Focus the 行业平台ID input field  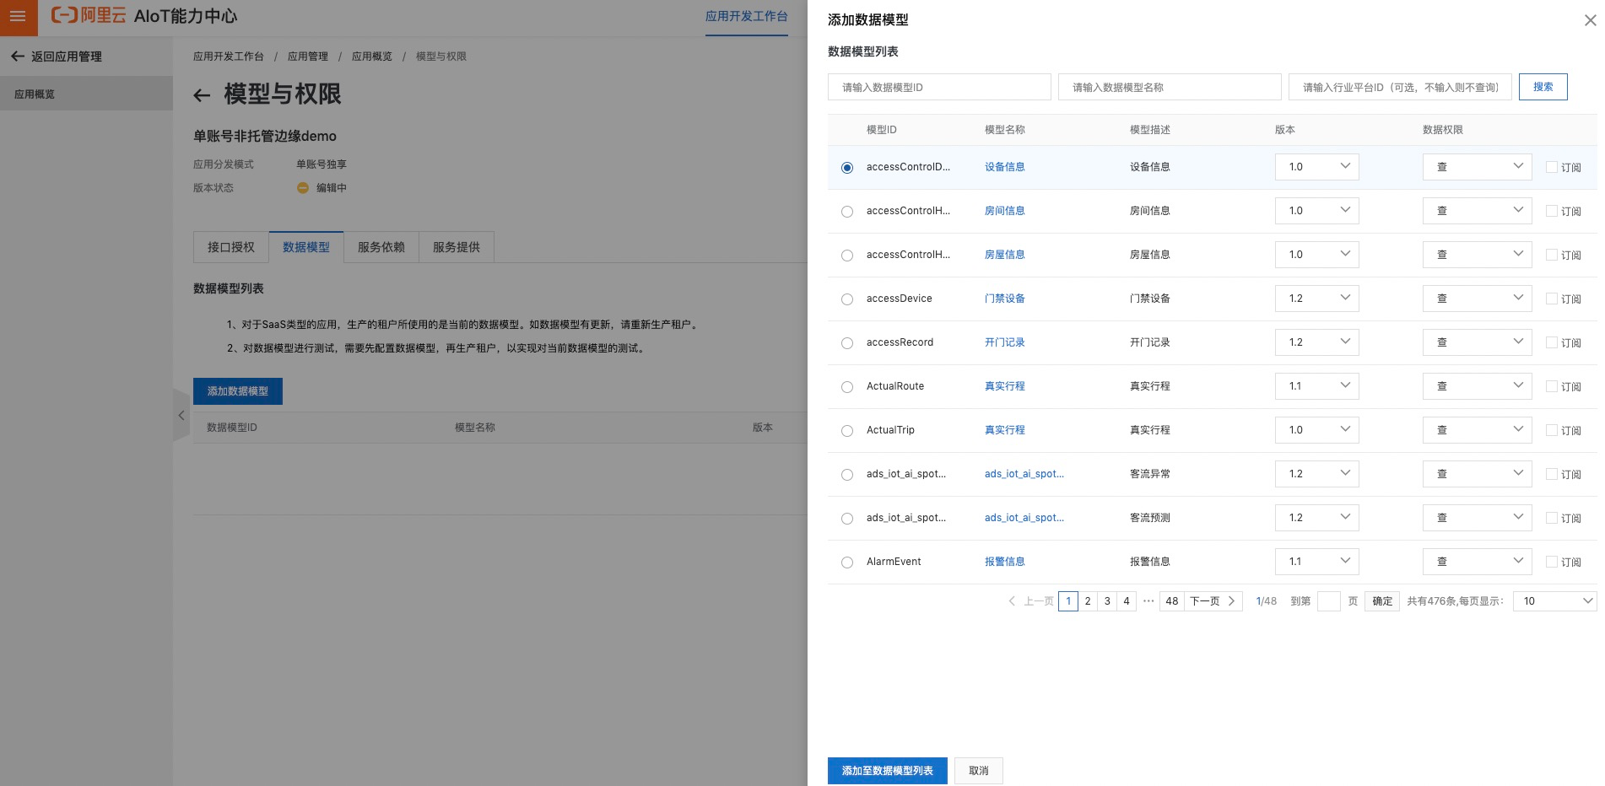[x=1400, y=87]
